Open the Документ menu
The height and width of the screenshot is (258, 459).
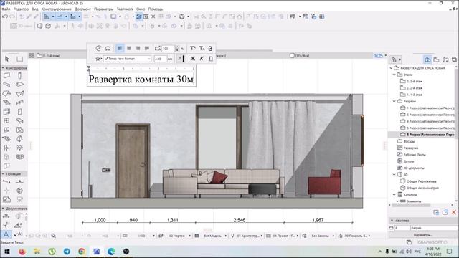[82, 9]
